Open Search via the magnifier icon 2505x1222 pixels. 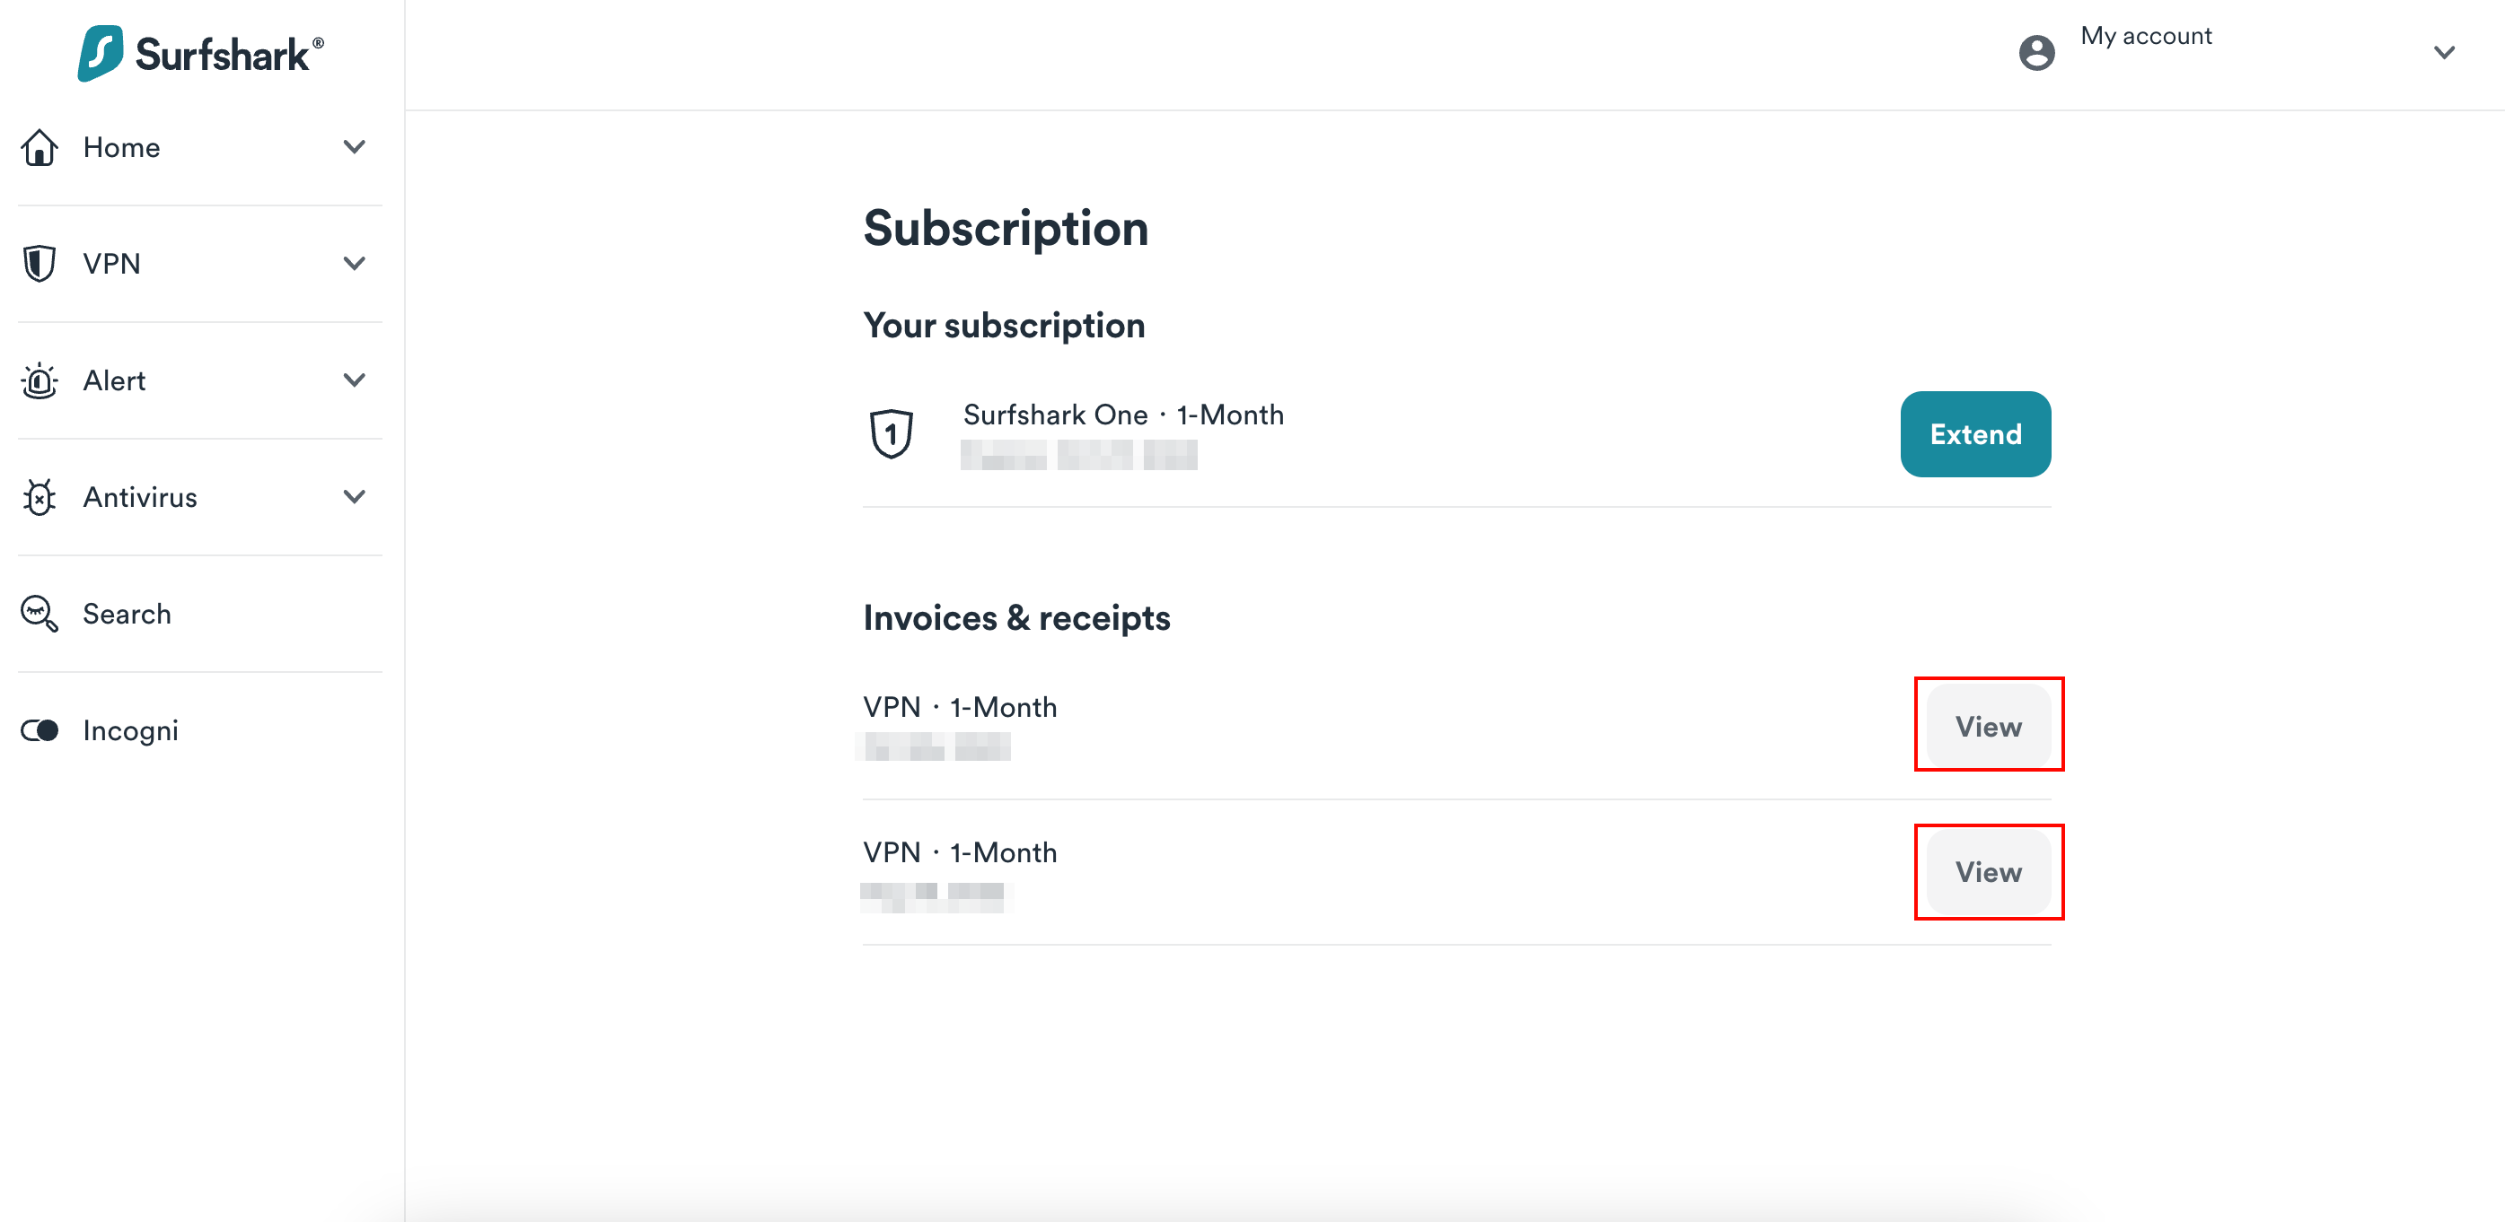point(39,613)
